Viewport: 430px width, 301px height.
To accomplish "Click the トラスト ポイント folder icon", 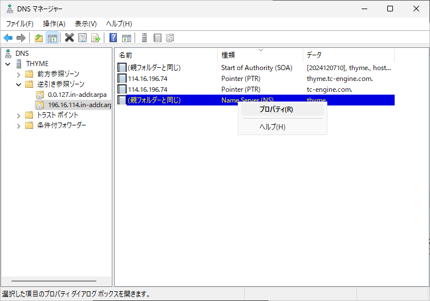I will [29, 115].
